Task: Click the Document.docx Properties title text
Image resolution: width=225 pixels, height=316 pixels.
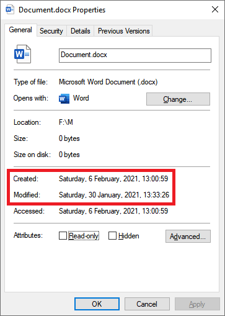Action: click(62, 10)
